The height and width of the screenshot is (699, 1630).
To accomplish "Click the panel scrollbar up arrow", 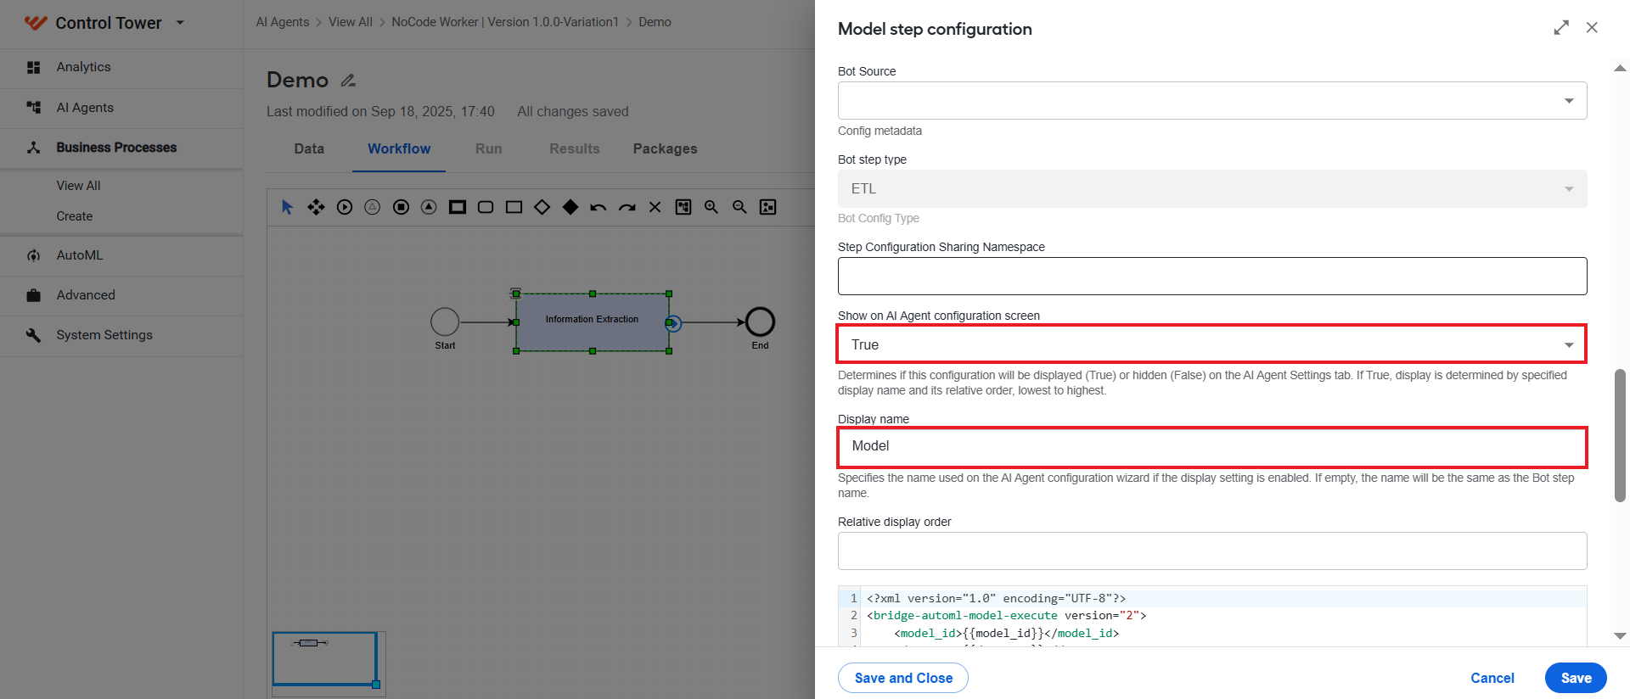I will tap(1620, 68).
